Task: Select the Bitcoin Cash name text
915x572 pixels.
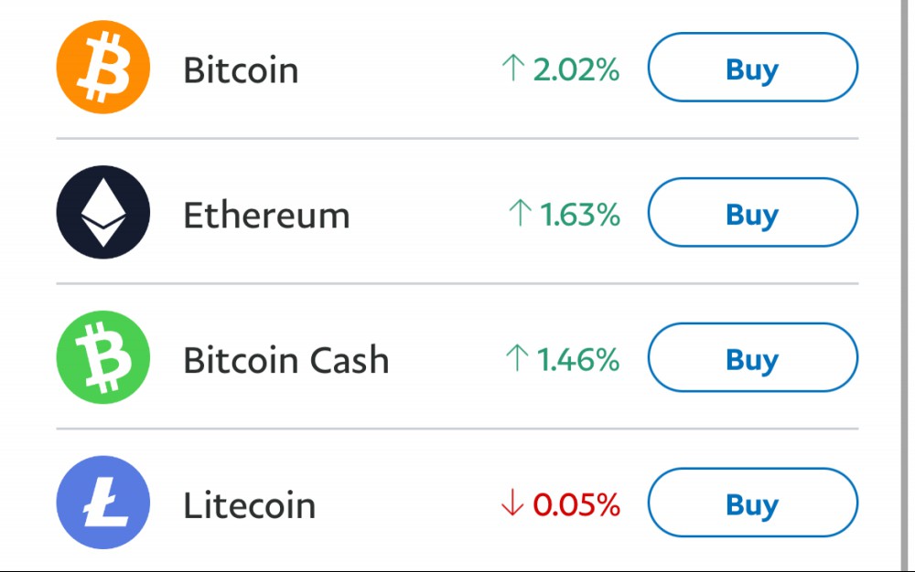Action: [x=286, y=360]
